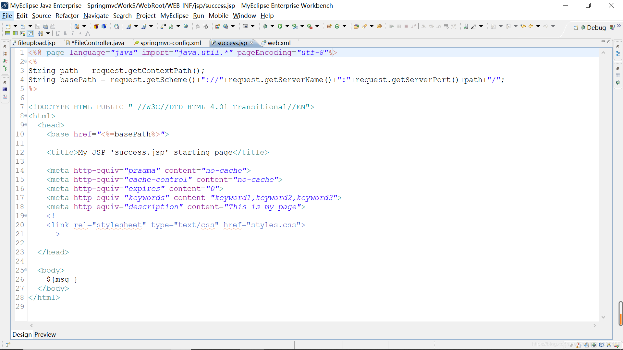623x350 pixels.
Task: Click the green Run button icon
Action: click(280, 26)
